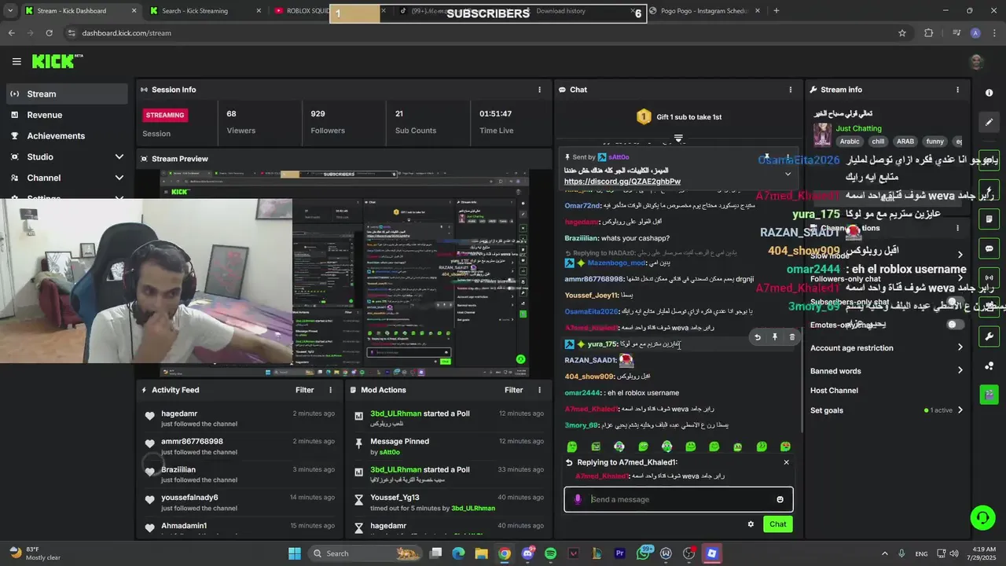Toggle Subscribers-only chat switch
Viewport: 1006px width, 566px height.
tap(954, 302)
